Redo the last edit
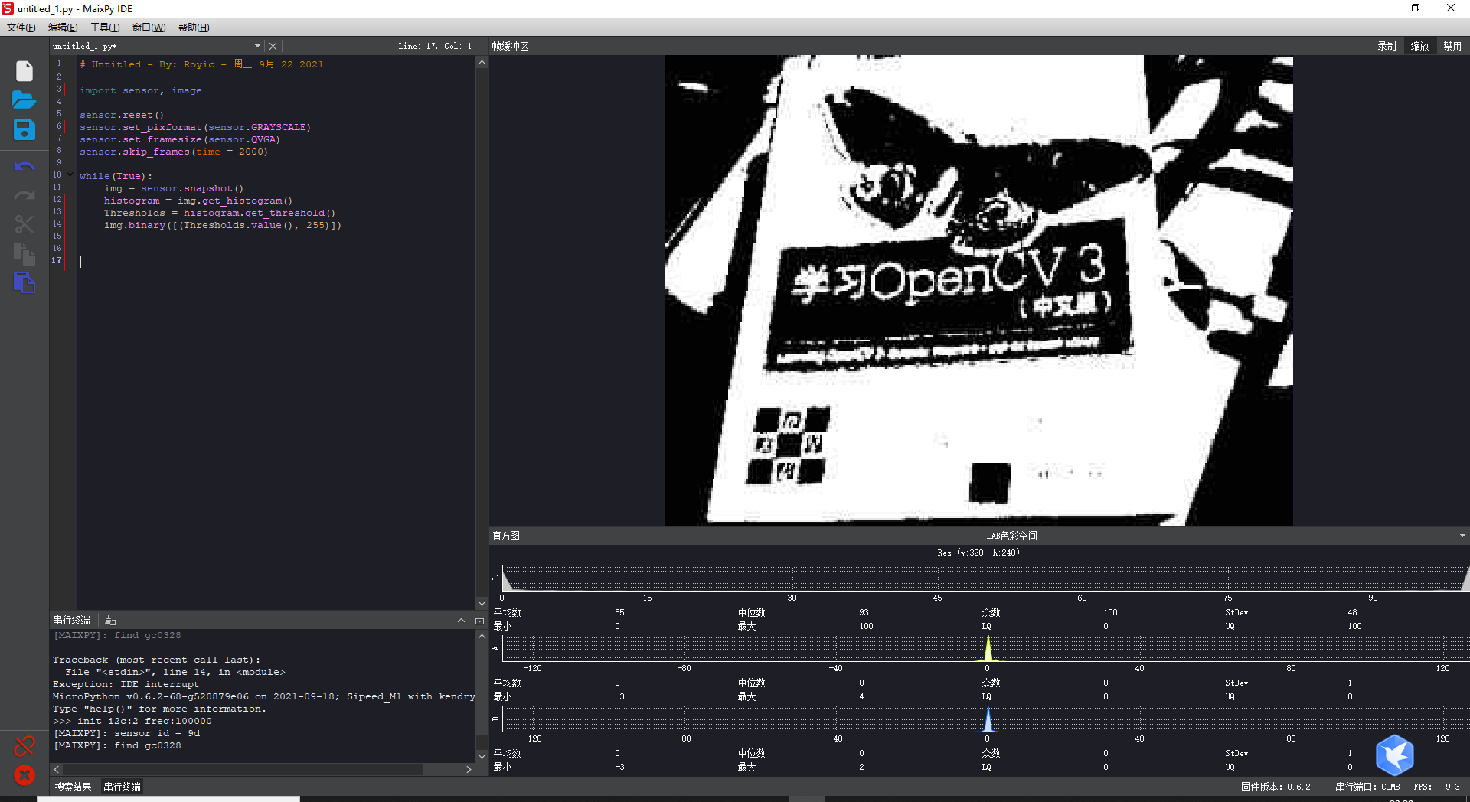This screenshot has width=1470, height=802. pos(24,195)
